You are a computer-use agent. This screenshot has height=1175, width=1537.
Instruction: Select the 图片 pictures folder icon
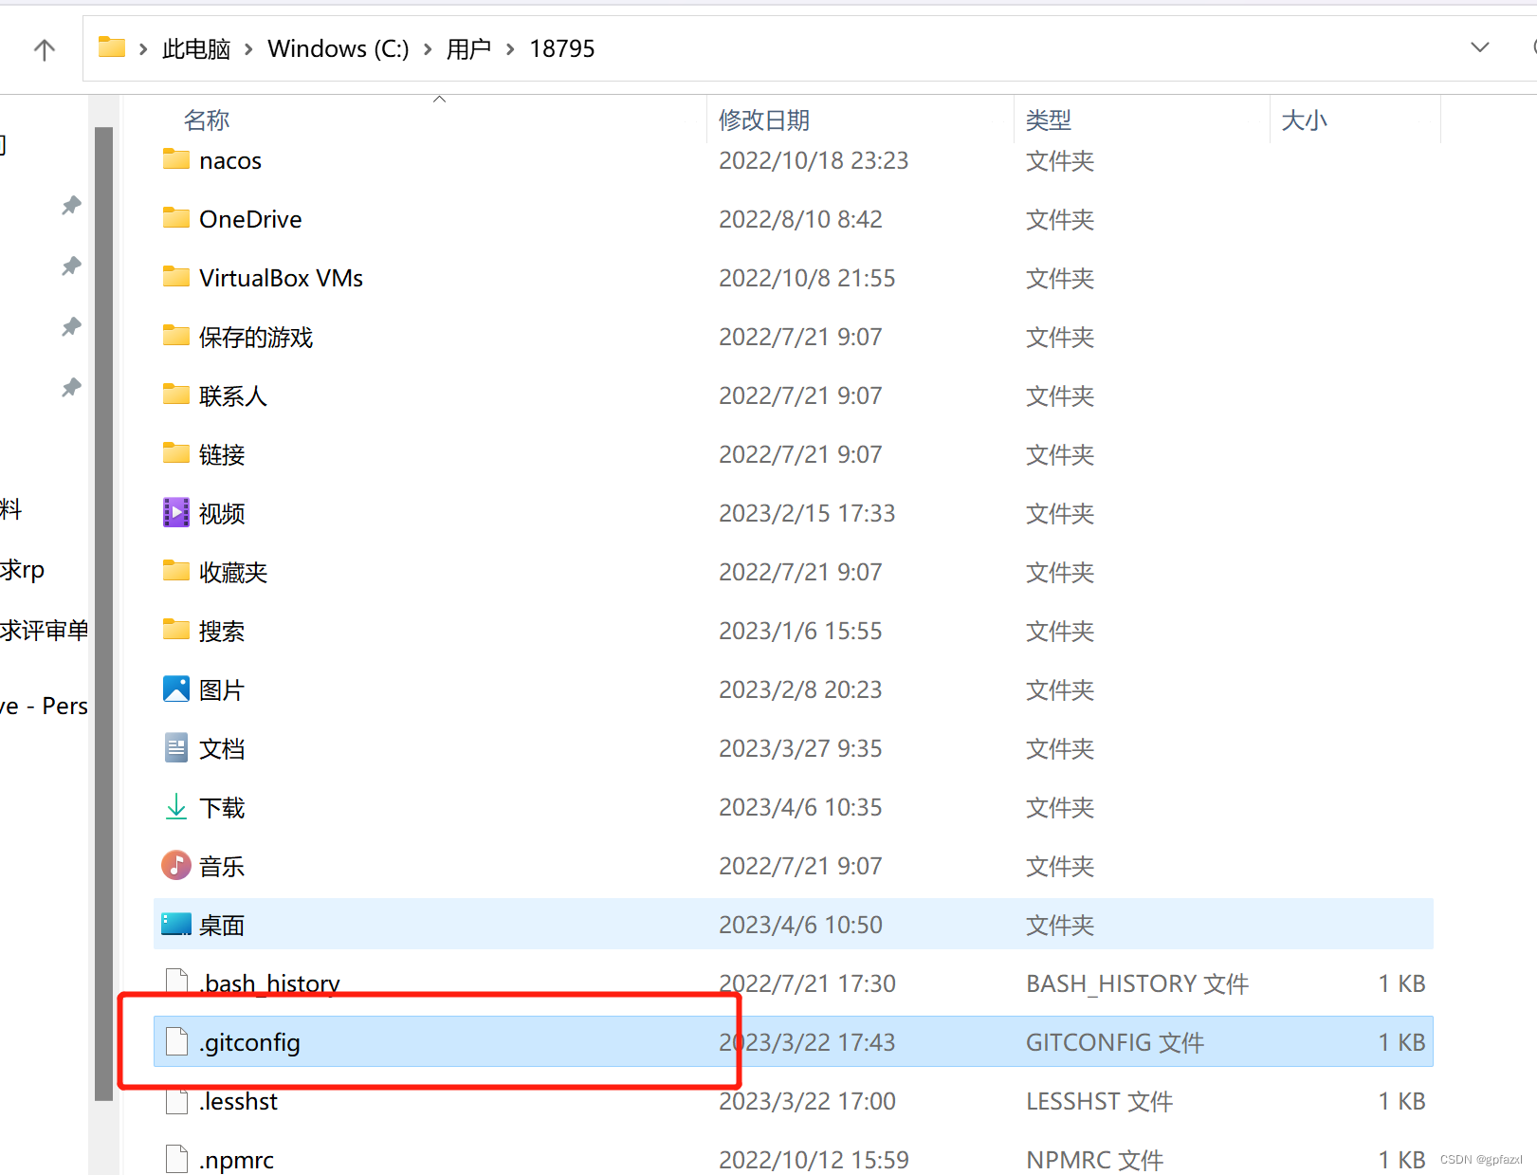[176, 688]
